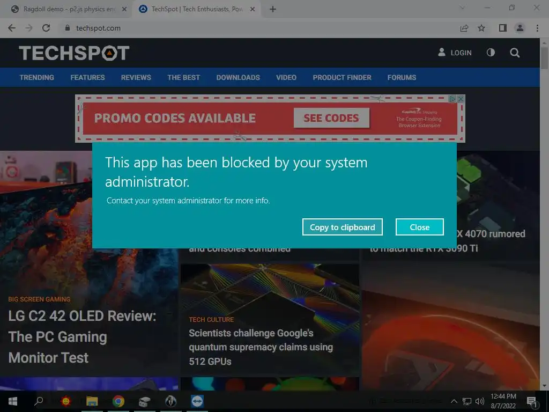
Task: Open the REVIEWS menu
Action: coord(136,77)
